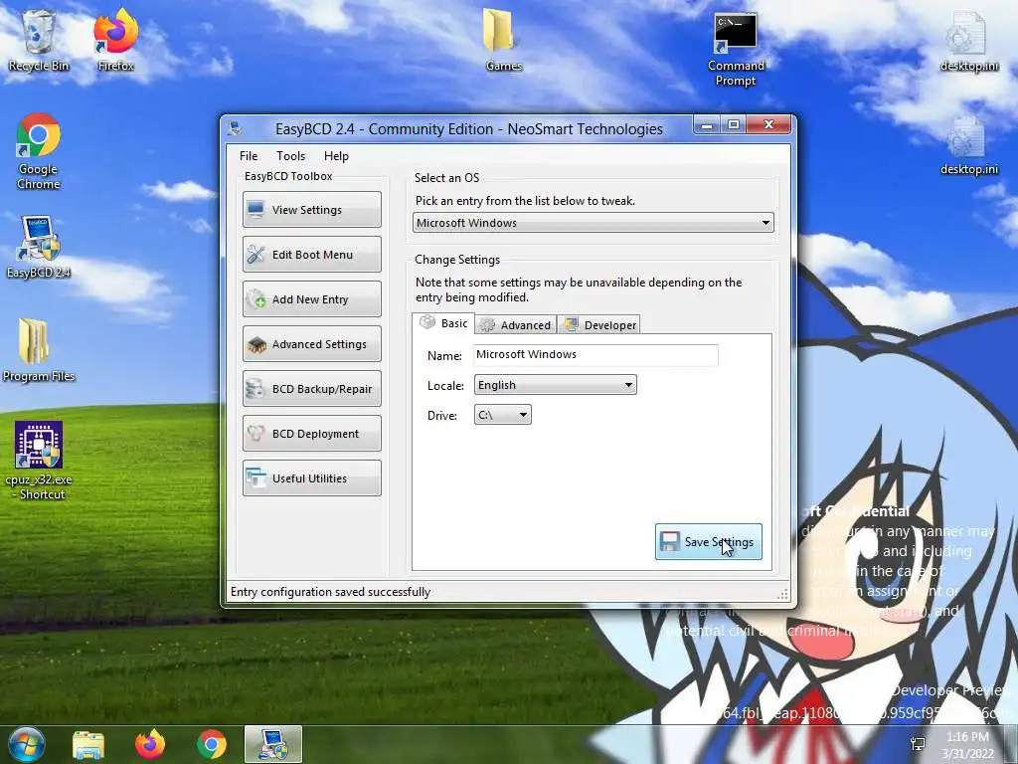This screenshot has width=1018, height=764.
Task: Click the database icon on BCD Backup/Repair
Action: coord(255,389)
